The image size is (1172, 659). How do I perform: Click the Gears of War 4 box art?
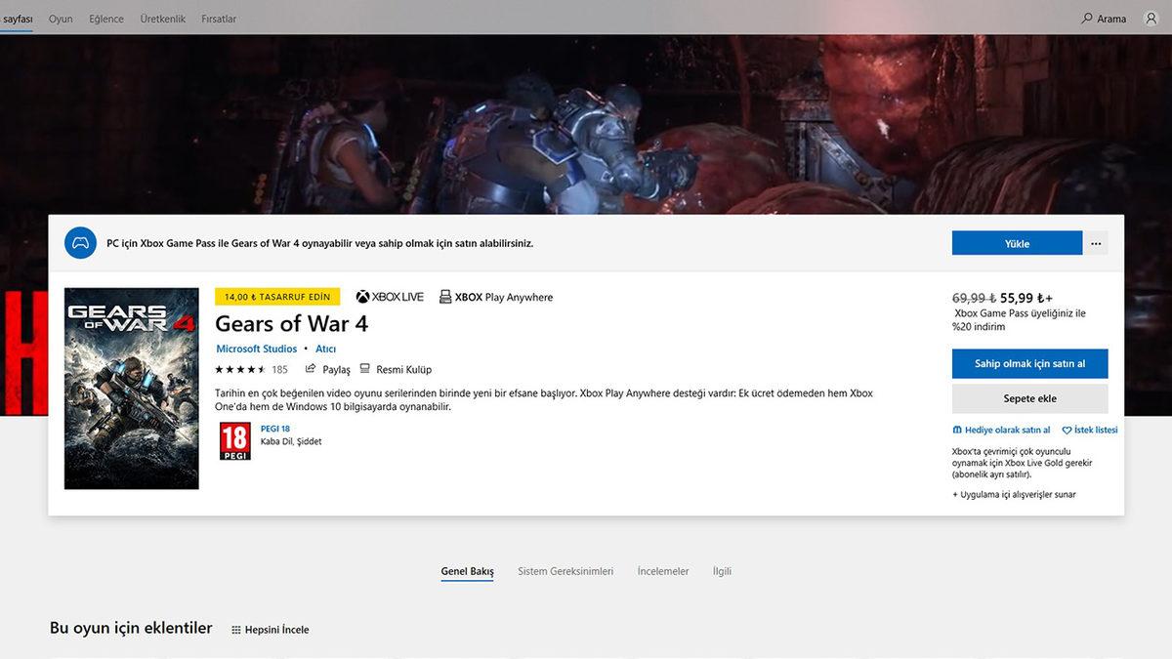tap(131, 388)
